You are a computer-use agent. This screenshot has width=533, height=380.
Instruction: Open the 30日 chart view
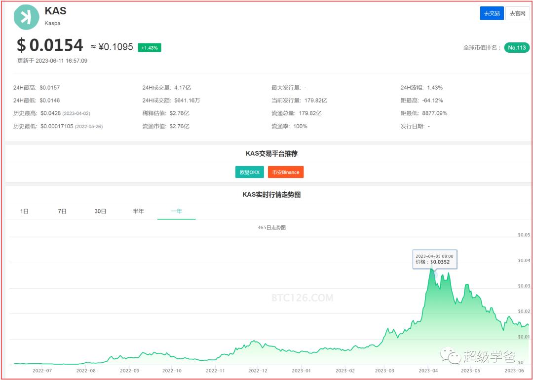(100, 211)
